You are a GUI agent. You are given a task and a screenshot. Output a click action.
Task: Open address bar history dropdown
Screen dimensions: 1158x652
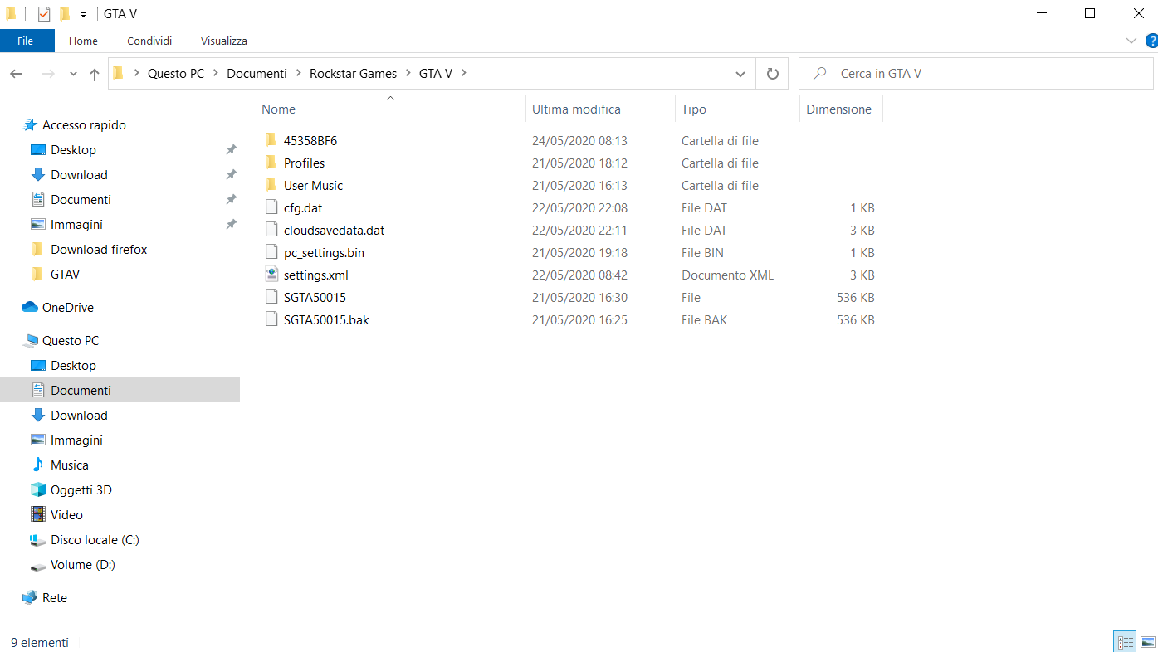(740, 74)
